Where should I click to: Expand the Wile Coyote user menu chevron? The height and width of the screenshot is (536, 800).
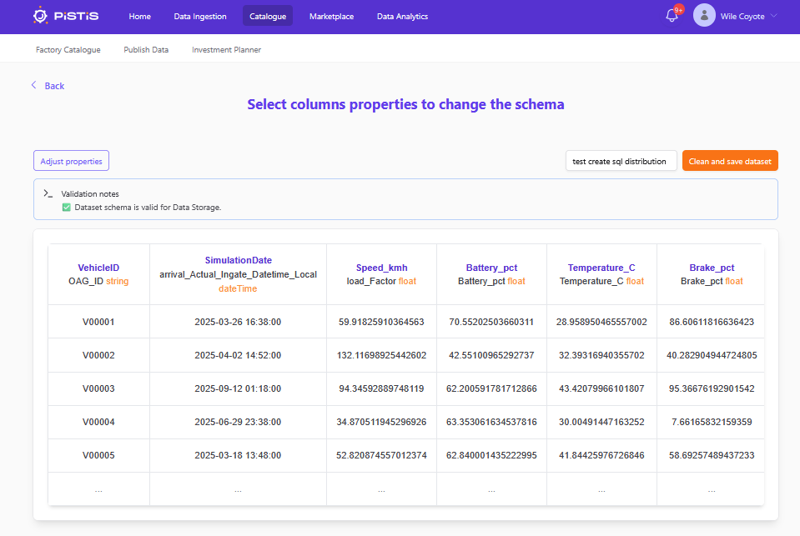[x=774, y=16]
